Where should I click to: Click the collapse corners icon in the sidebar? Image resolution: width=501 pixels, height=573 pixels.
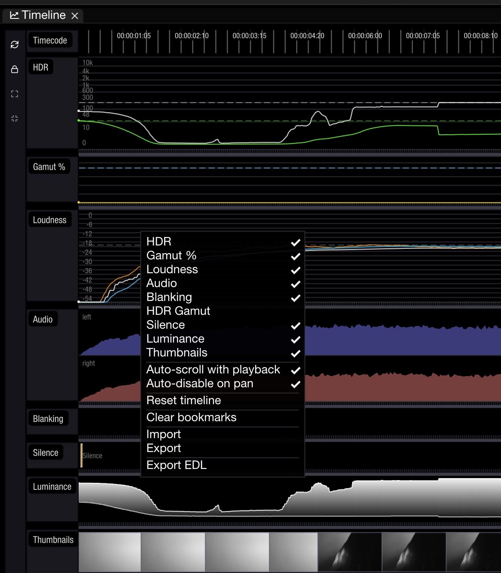coord(15,119)
